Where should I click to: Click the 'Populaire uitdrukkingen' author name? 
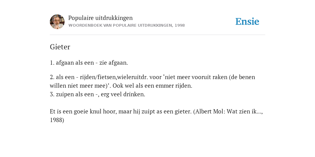[x=101, y=18]
